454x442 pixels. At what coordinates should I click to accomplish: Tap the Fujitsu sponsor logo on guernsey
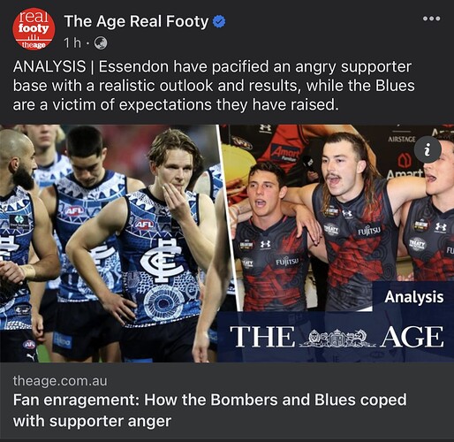pos(369,231)
